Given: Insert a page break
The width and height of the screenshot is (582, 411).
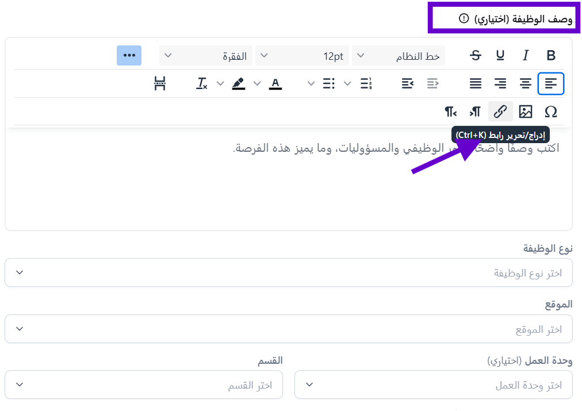Looking at the screenshot, I should point(160,83).
